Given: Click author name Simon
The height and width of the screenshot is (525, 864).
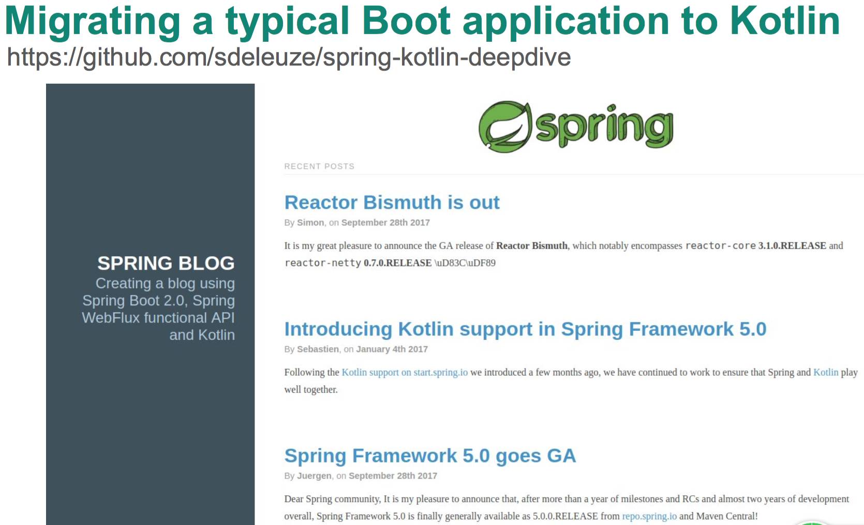Looking at the screenshot, I should (310, 223).
